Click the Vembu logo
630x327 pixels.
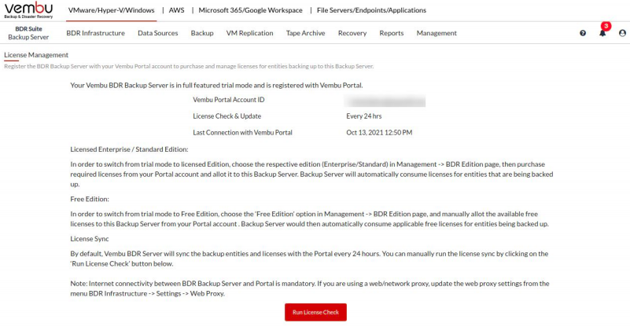(28, 10)
